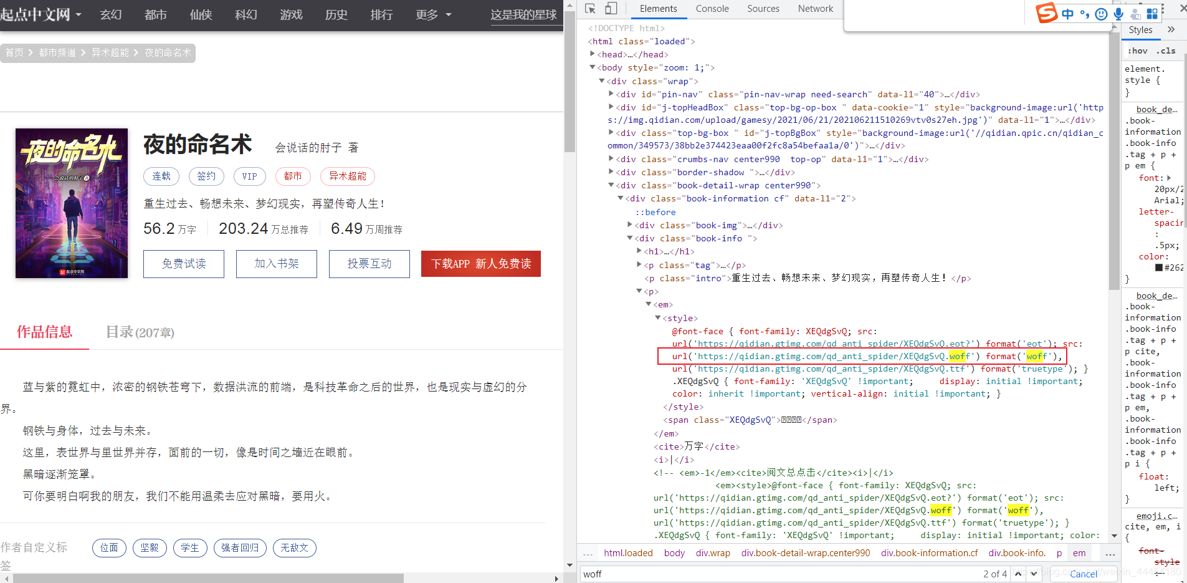Go to 玄幻 category in navbar
Screen dimensions: 1187x583
coord(111,14)
